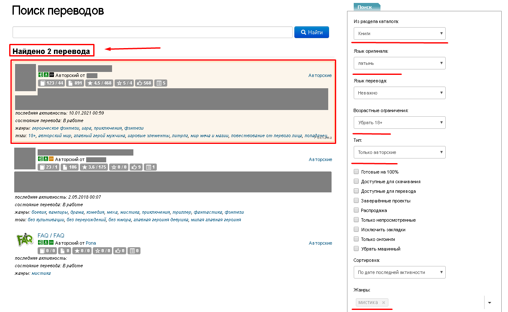508x312 pixels.
Task: Open the "Сортировка" dropdown
Action: click(x=399, y=272)
